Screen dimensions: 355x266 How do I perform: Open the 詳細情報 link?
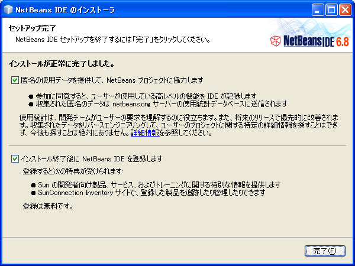coord(145,133)
